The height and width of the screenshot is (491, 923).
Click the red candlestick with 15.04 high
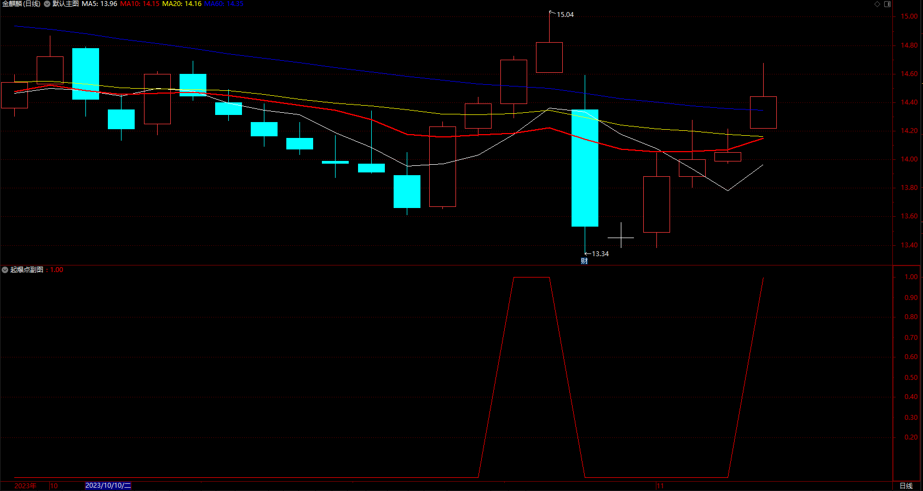point(549,57)
